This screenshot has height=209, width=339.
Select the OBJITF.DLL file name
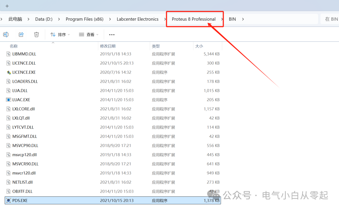[22, 191]
